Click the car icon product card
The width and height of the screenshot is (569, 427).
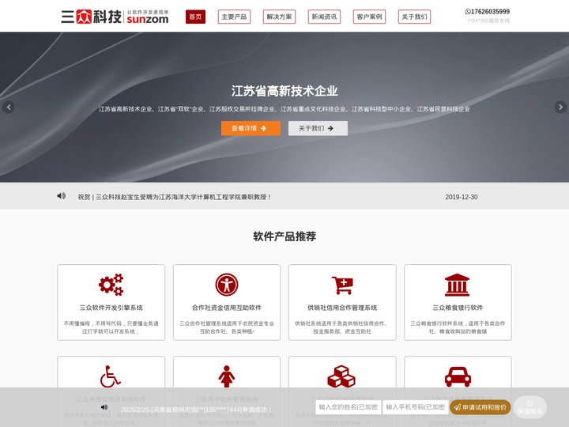tap(458, 377)
